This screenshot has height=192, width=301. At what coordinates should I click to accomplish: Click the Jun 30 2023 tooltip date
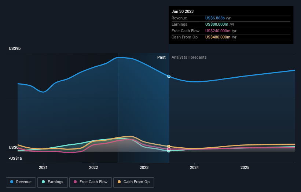tap(183, 11)
